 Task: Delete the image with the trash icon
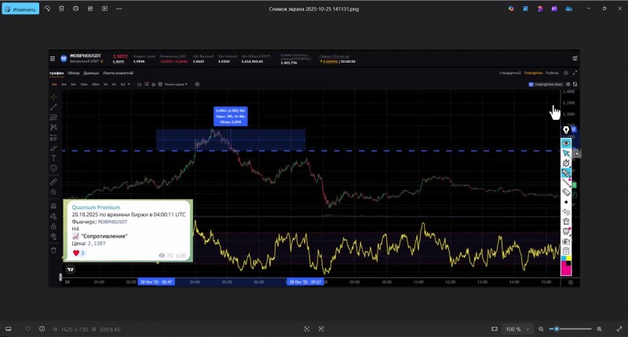tap(61, 9)
